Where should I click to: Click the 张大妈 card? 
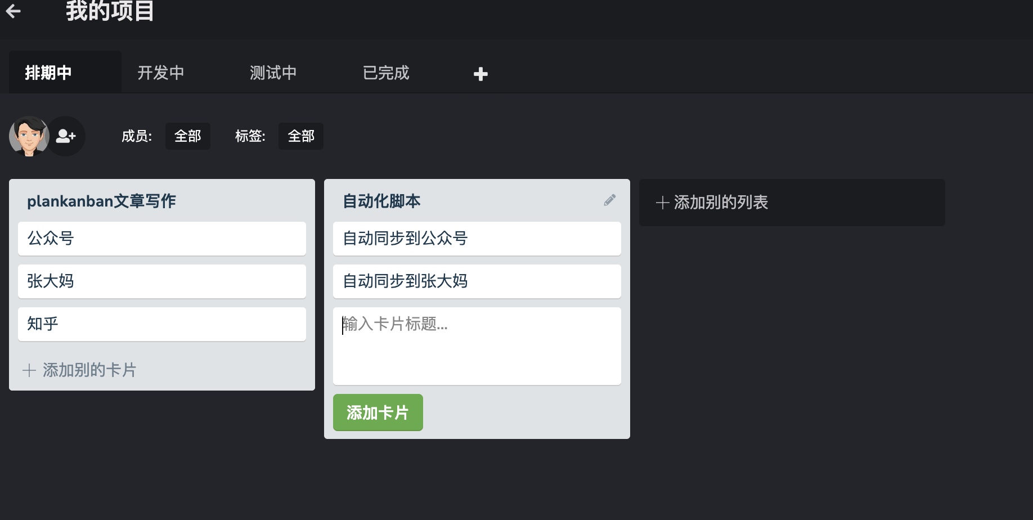(162, 281)
